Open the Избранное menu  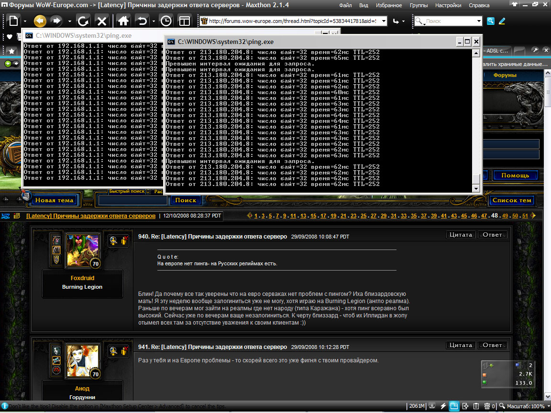coord(389,5)
